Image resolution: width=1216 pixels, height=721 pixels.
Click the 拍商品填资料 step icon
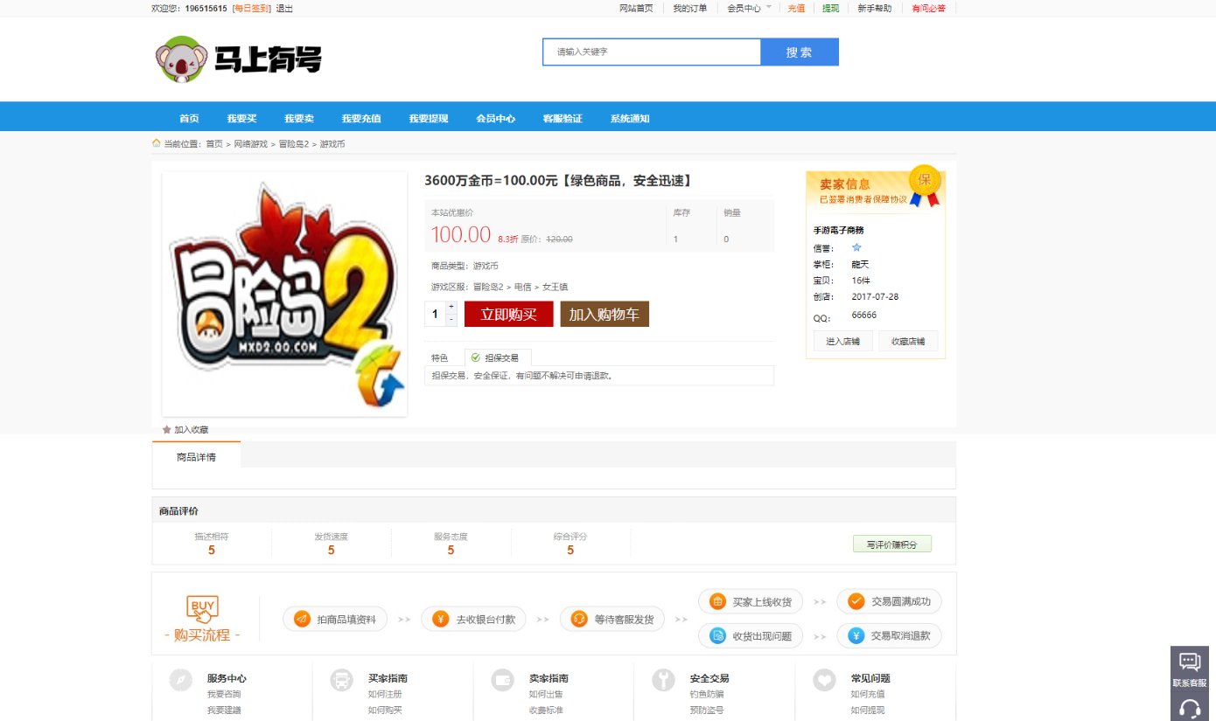(302, 619)
